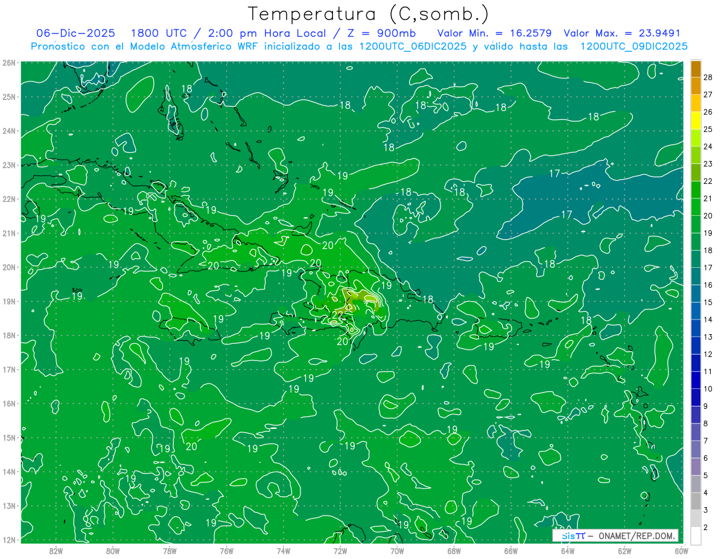The image size is (724, 559).
Task: Click the '25N' latitude axis label
Action: pos(9,96)
